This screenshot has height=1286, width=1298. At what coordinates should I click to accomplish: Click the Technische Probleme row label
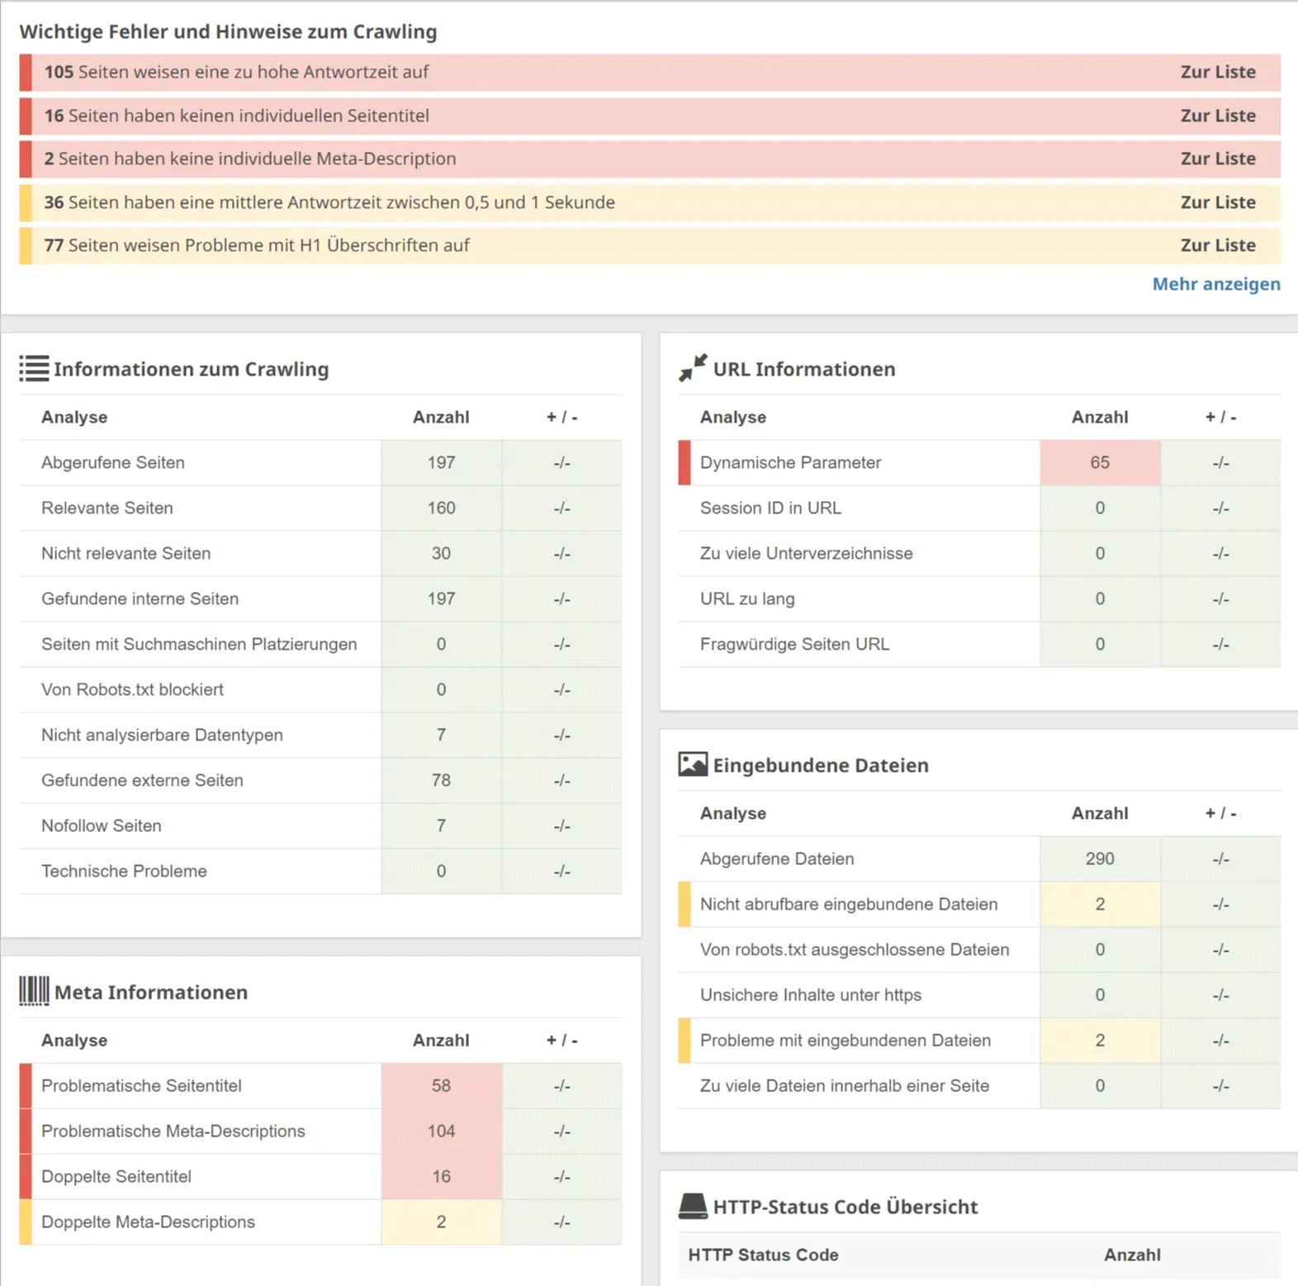pyautogui.click(x=124, y=871)
